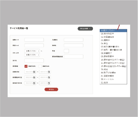Focus the 契約時管理会社名 input field
Image resolution: width=138 pixels, height=117 pixels.
point(74,57)
